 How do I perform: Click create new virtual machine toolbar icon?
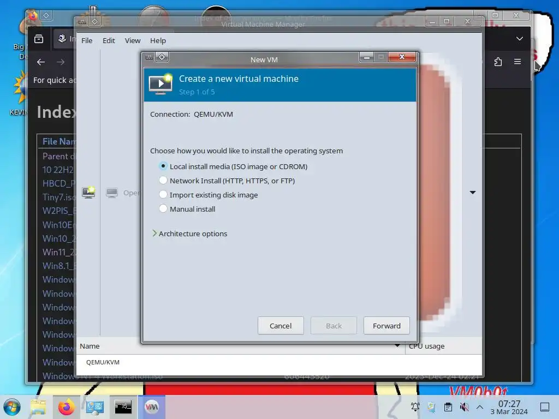88,193
